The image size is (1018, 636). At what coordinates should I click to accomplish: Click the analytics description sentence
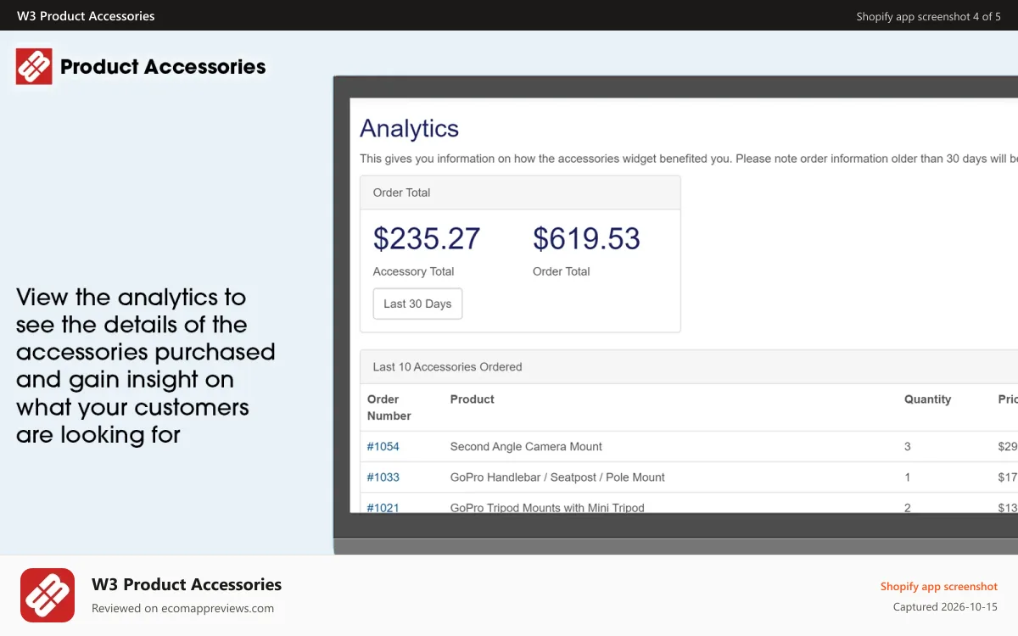click(689, 159)
